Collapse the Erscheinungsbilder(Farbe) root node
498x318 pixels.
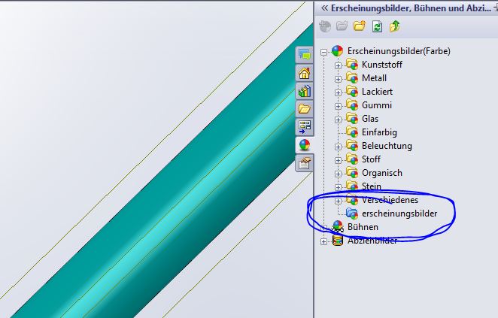323,52
